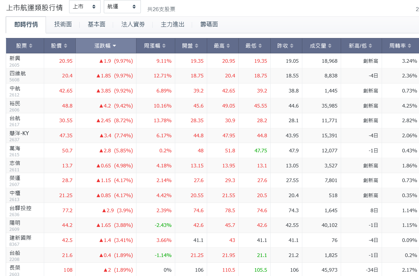Sort table by 昨收 column
The height and width of the screenshot is (276, 419).
click(x=286, y=46)
